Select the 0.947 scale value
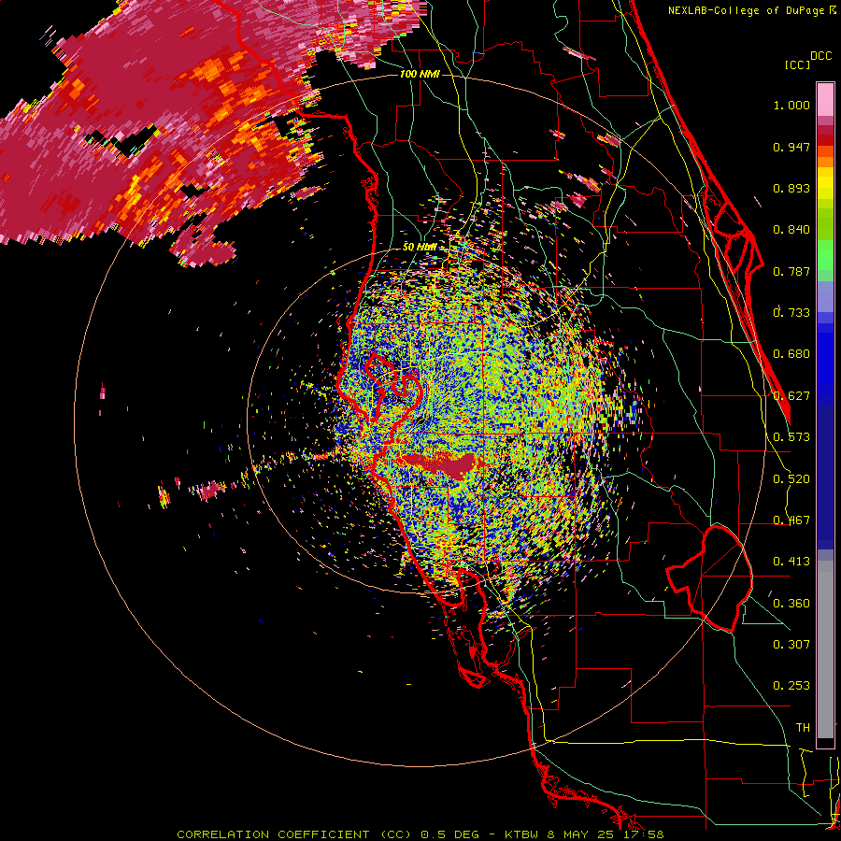841x841 pixels. 791,147
